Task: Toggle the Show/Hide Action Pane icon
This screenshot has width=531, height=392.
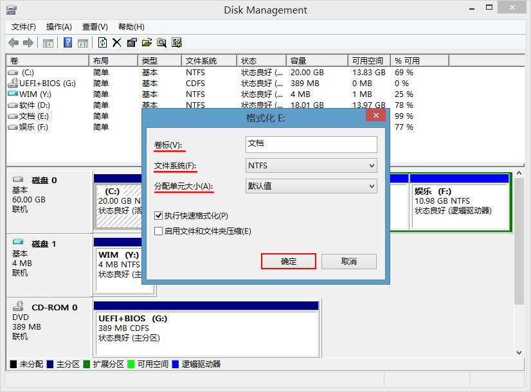Action: [x=83, y=42]
